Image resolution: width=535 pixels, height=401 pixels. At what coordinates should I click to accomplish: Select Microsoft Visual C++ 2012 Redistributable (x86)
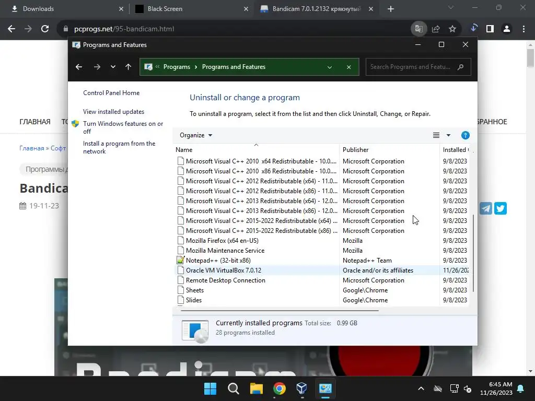coord(322,191)
